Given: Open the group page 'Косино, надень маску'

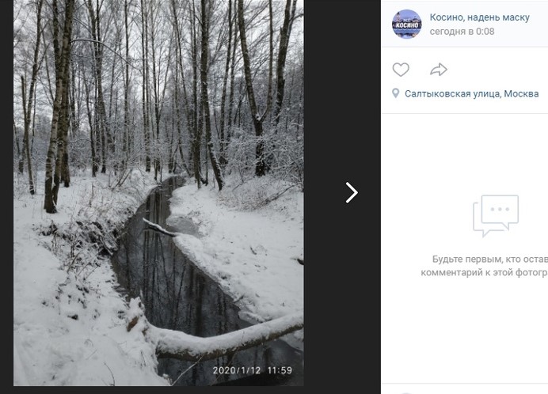Looking at the screenshot, I should tap(479, 17).
